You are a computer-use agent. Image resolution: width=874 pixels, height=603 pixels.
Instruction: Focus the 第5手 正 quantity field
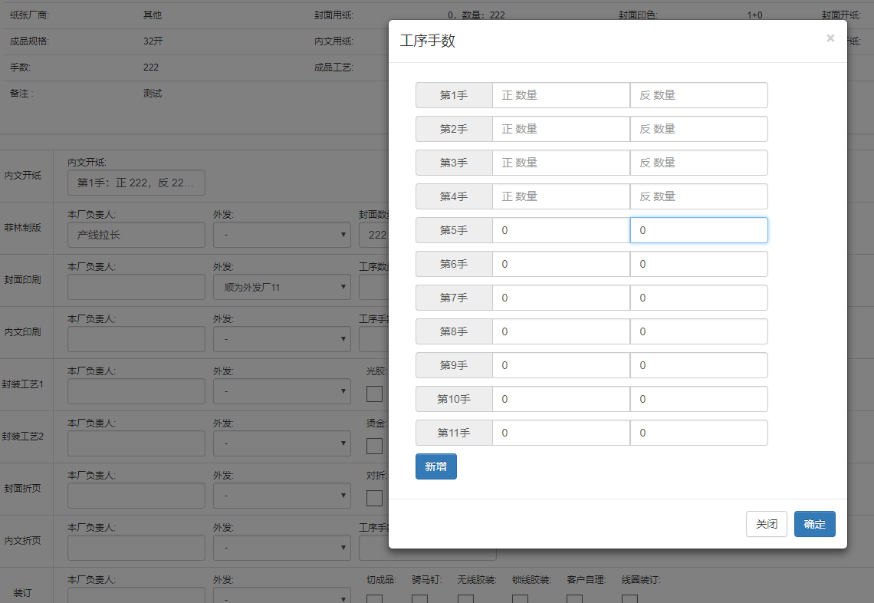(561, 230)
